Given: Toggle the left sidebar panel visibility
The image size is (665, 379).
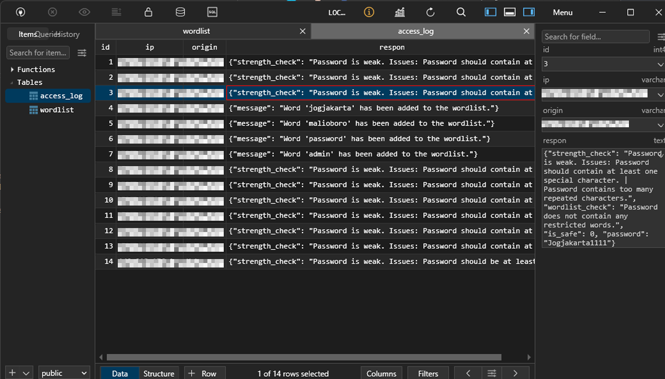Looking at the screenshot, I should pos(490,12).
